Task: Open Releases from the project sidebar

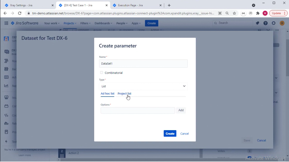Action: [x=7, y=123]
